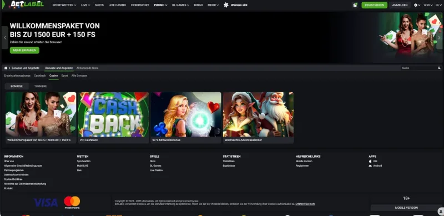Expand the Promo dropdown
The image size is (444, 216).
pos(160,5)
